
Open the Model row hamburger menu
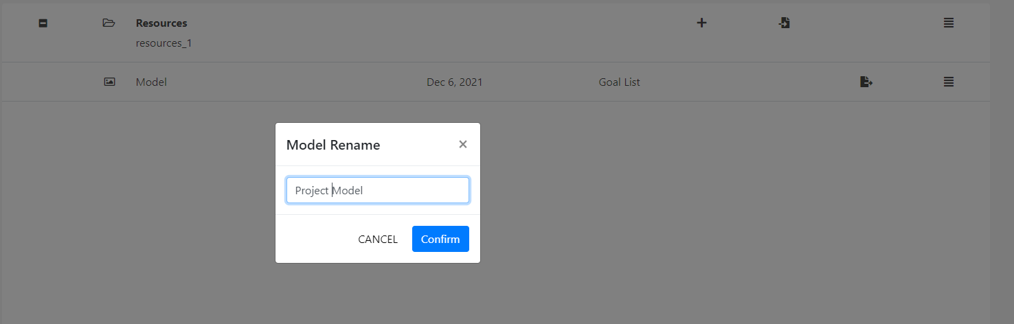pos(949,82)
